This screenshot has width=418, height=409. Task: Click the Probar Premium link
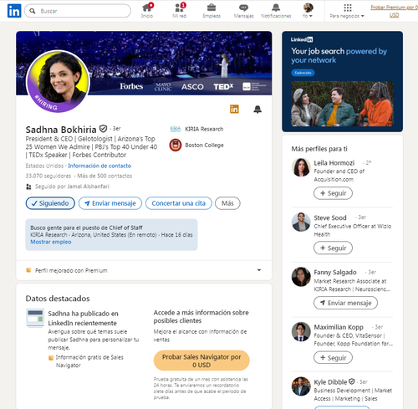coord(394,11)
